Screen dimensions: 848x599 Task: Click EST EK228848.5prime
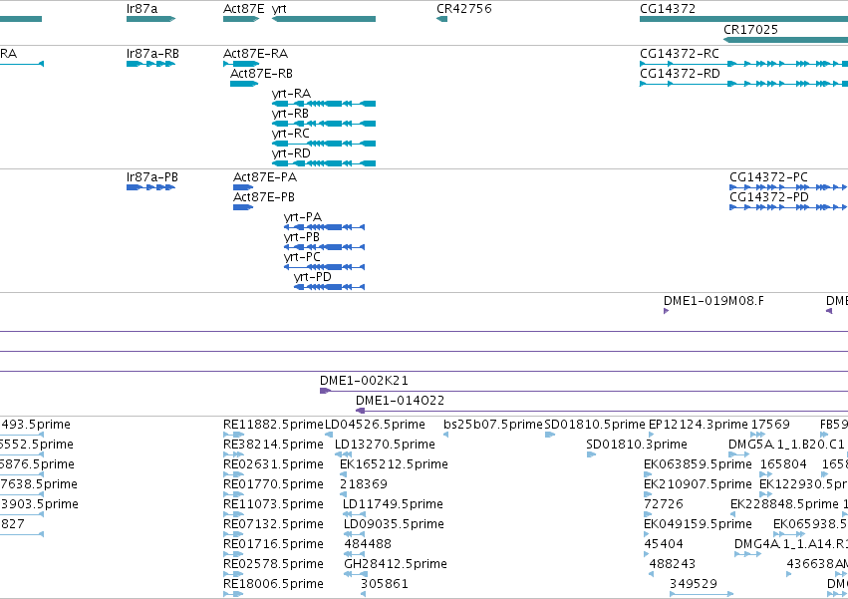tap(732, 514)
